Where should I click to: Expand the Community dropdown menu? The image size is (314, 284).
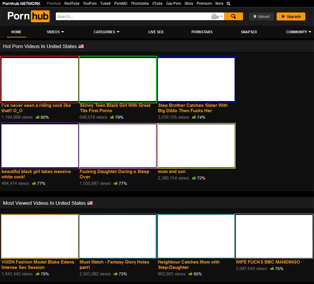pos(298,32)
